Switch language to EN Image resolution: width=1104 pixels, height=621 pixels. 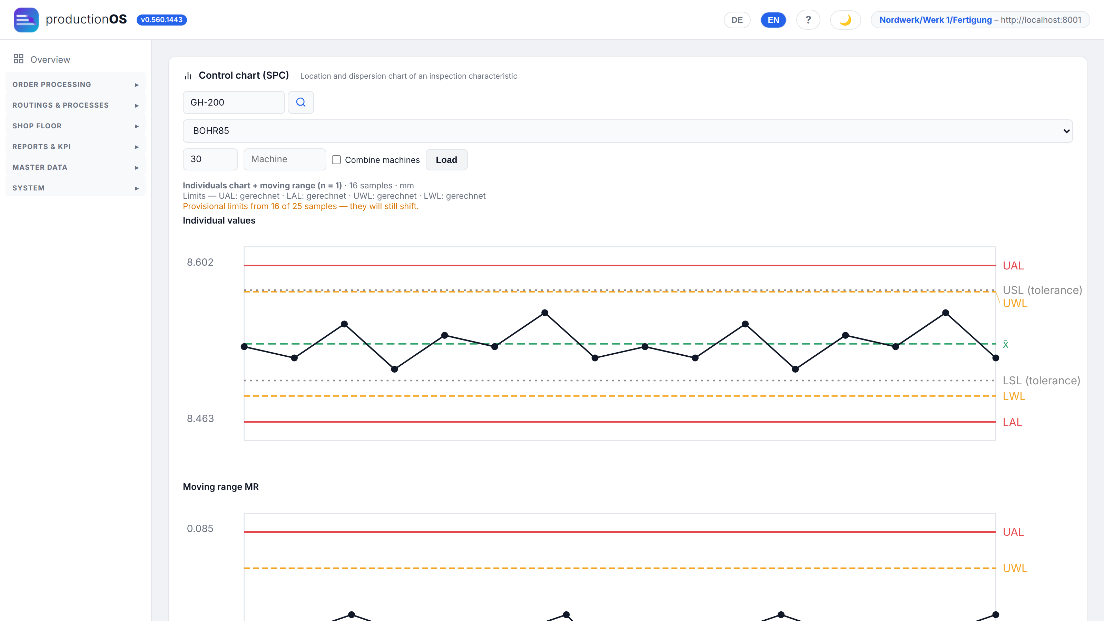(773, 20)
